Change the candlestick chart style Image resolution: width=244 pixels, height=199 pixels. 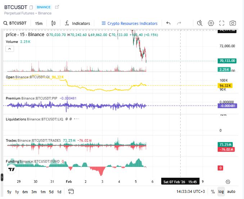53,23
